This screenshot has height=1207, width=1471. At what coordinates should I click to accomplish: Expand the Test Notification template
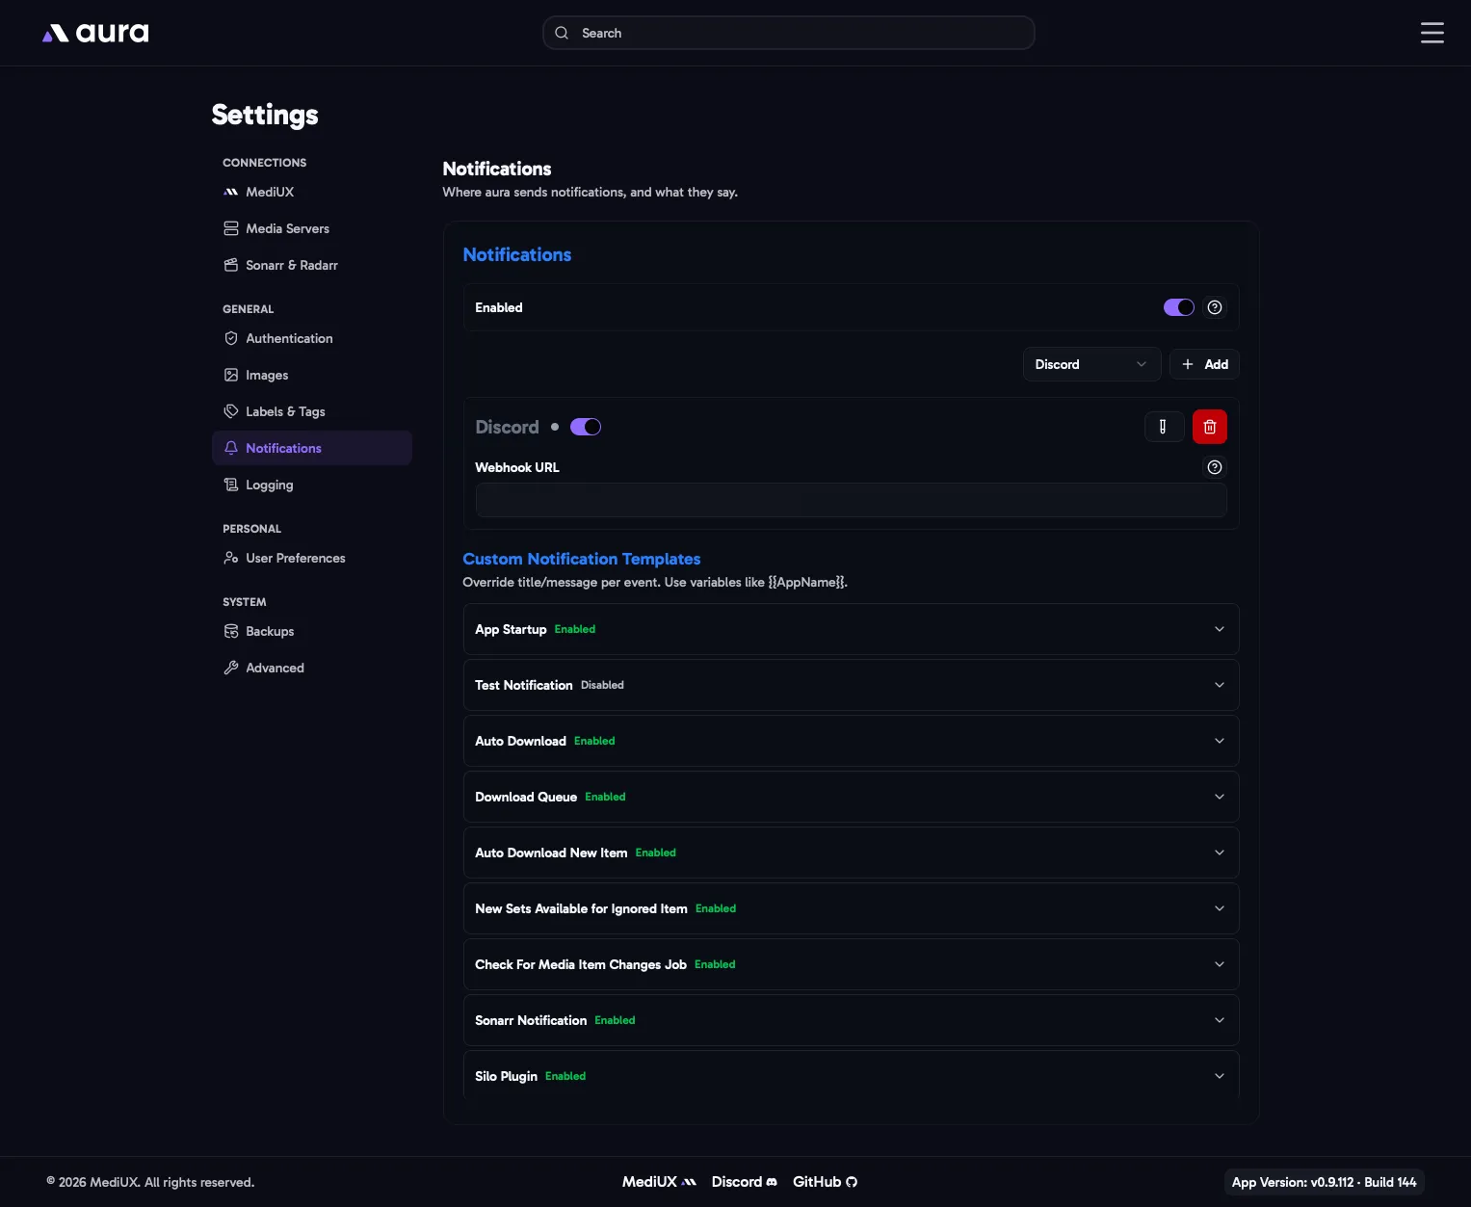coord(851,685)
